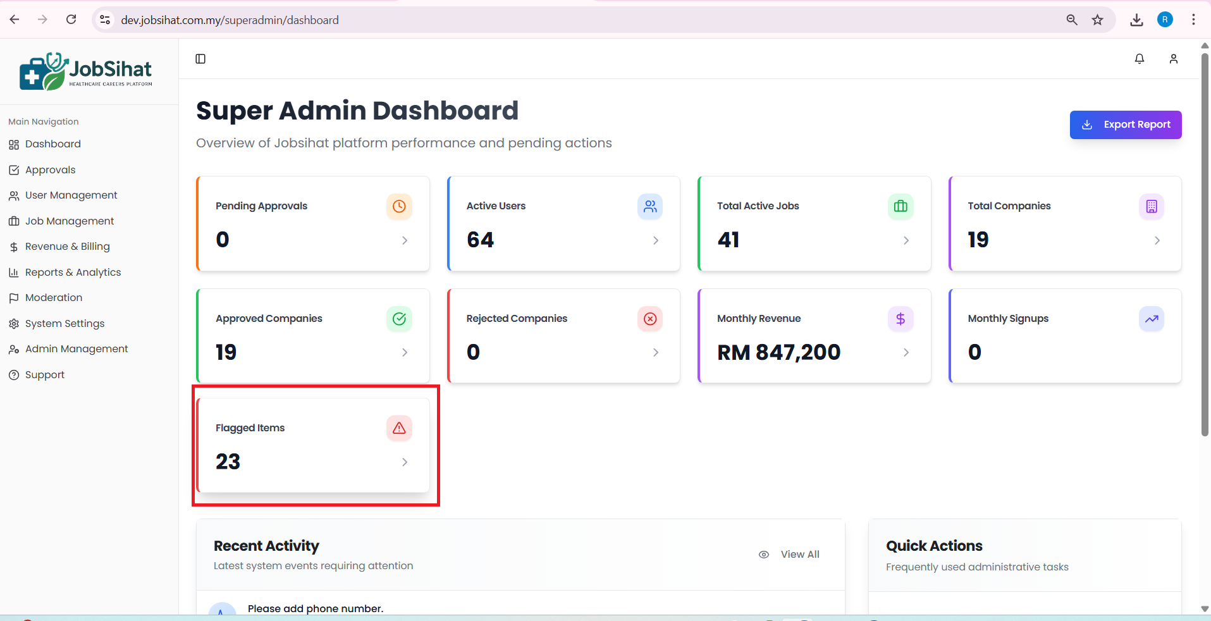Image resolution: width=1211 pixels, height=621 pixels.
Task: Bookmark this page with star icon
Action: point(1097,20)
